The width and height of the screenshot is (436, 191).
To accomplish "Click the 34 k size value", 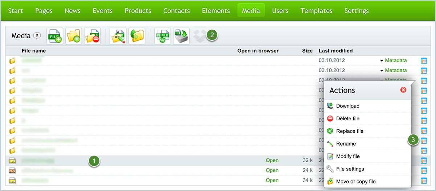I will 308,180.
